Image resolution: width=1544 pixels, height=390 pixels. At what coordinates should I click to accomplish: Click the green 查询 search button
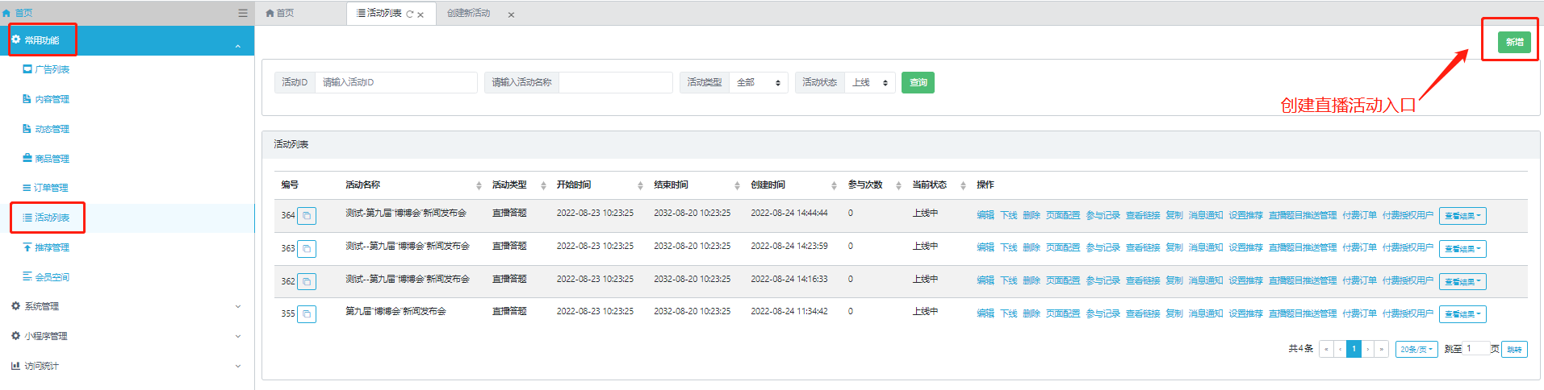coord(918,83)
